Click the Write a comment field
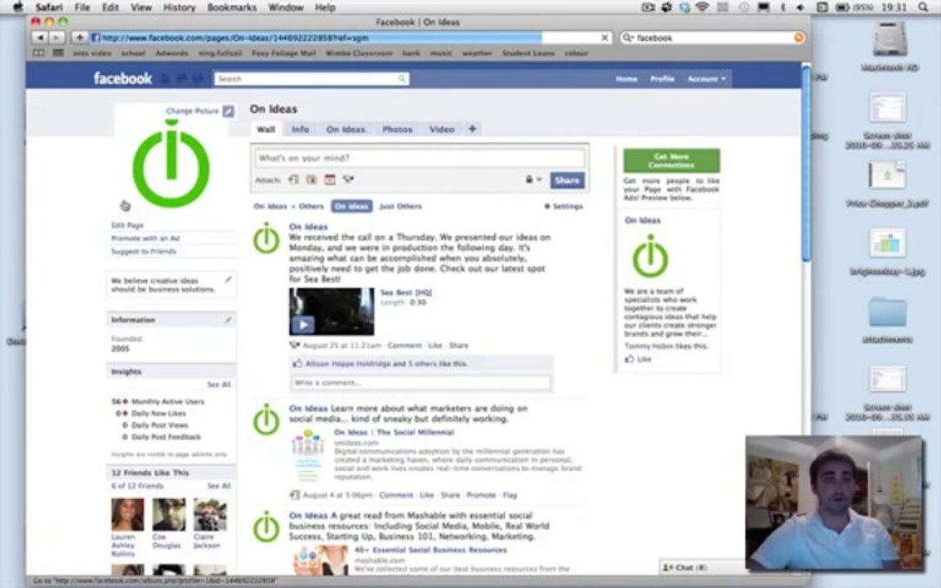 (x=421, y=382)
